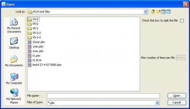This screenshot has width=190, height=109.
Task: Select file 1min.plw
Action: pyautogui.click(x=36, y=47)
